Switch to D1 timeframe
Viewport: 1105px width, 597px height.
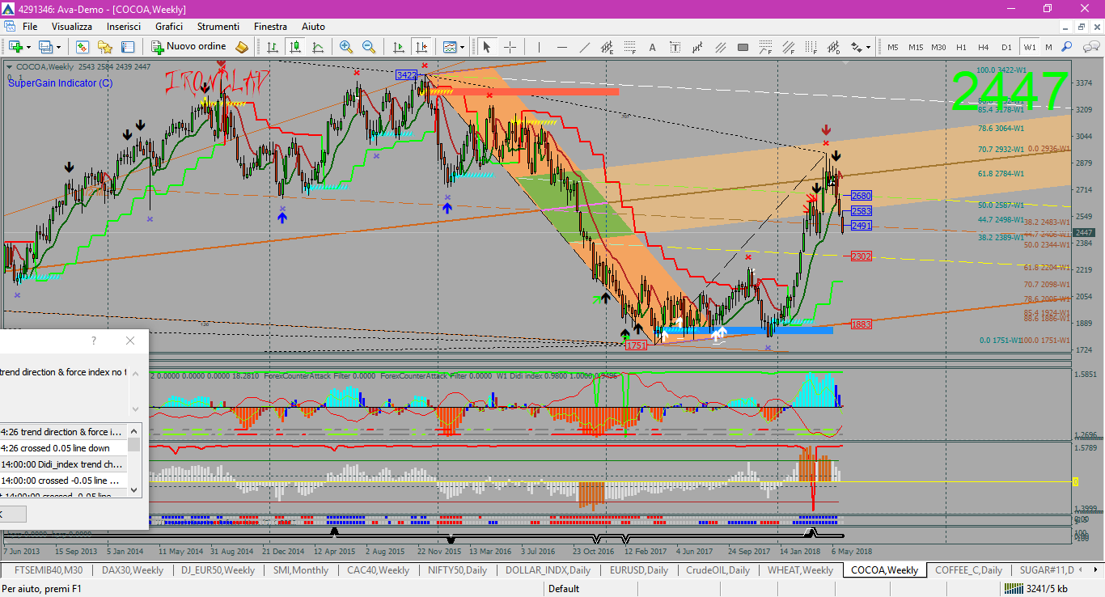(1006, 47)
